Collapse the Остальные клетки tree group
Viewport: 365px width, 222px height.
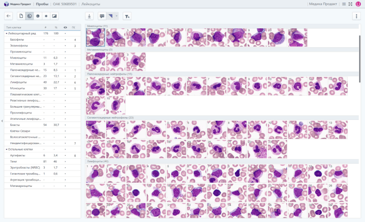[6, 149]
